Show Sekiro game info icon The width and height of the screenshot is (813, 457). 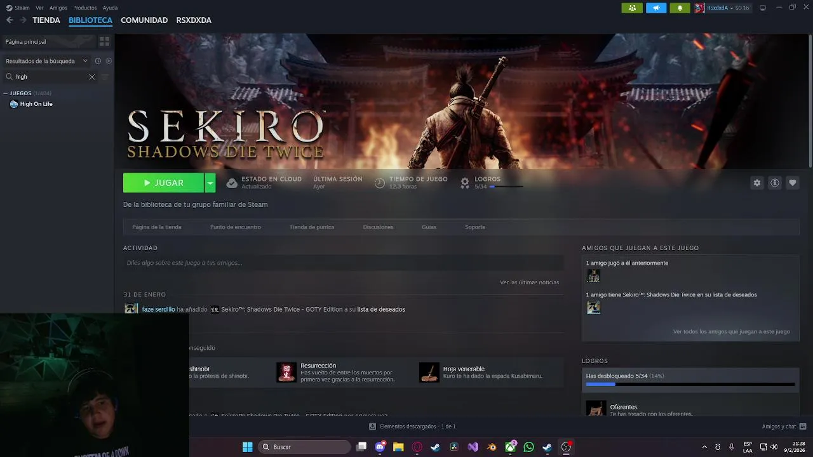[x=775, y=183]
